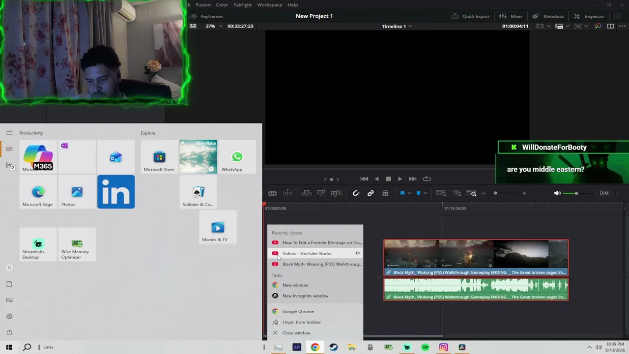
Task: Open the Photos app tile
Action: [x=77, y=192]
